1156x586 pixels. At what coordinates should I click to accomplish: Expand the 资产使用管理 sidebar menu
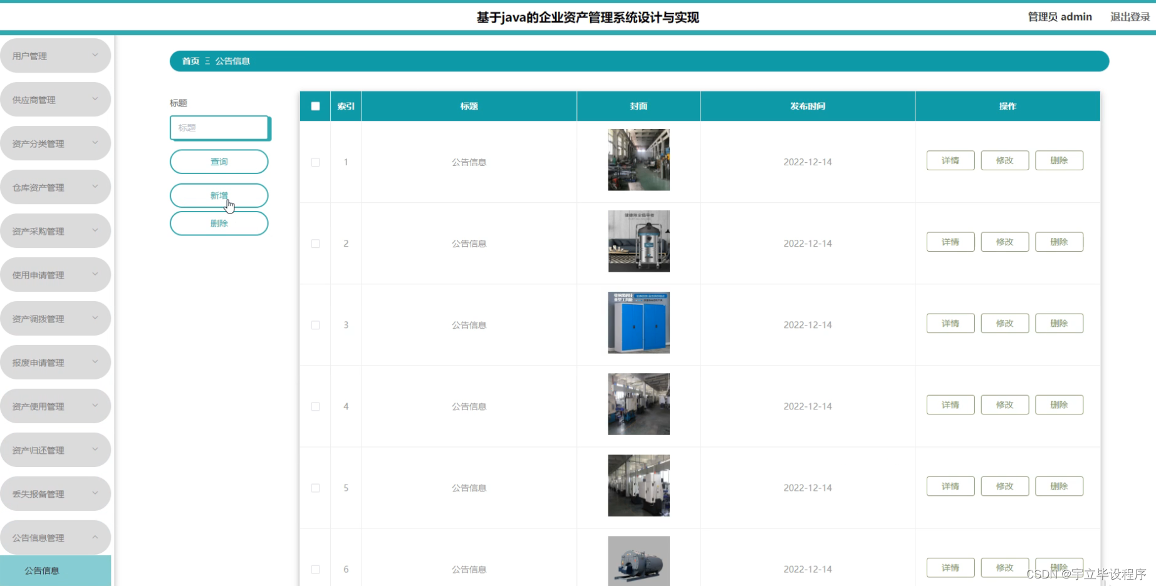click(x=55, y=406)
